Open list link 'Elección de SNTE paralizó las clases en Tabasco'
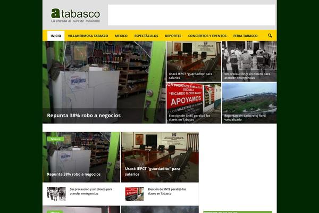Screen dimensions: 319x213 coord(167,191)
